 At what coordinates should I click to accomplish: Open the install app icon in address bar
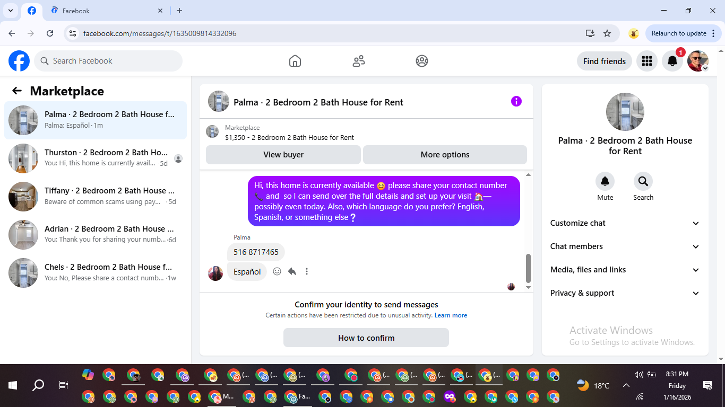pos(590,33)
